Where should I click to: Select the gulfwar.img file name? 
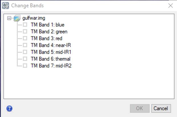tap(34, 18)
